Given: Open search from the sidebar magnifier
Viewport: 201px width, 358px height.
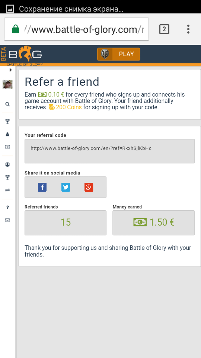Looking at the screenshot, I should coord(7,104).
